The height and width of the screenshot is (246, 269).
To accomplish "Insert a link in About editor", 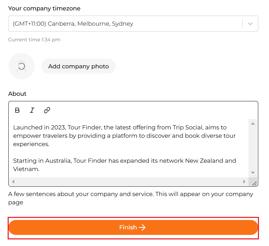I will (x=47, y=110).
